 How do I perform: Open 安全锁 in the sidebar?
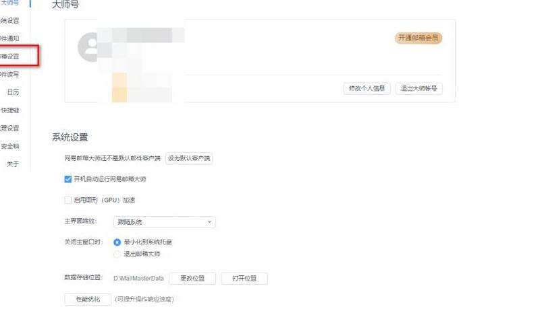point(9,146)
